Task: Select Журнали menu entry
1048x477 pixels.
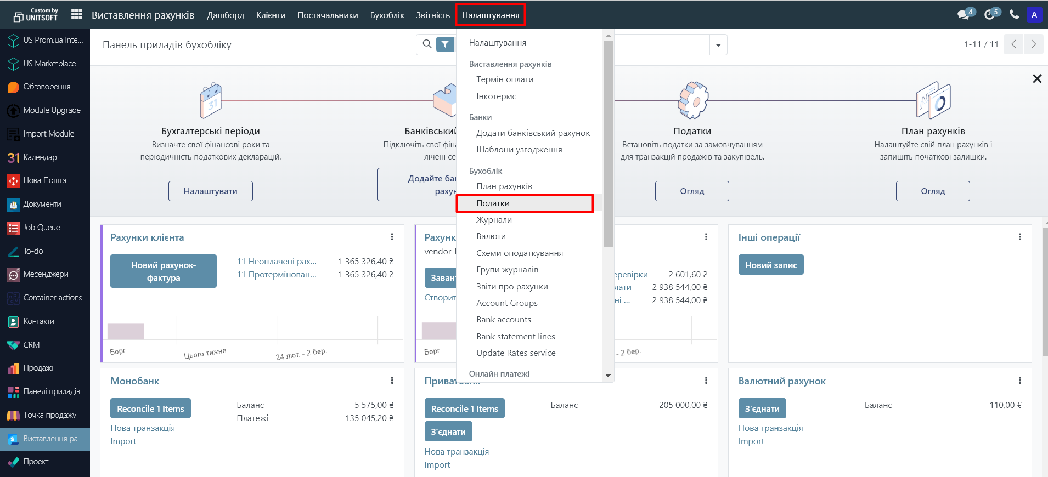Action: tap(494, 220)
